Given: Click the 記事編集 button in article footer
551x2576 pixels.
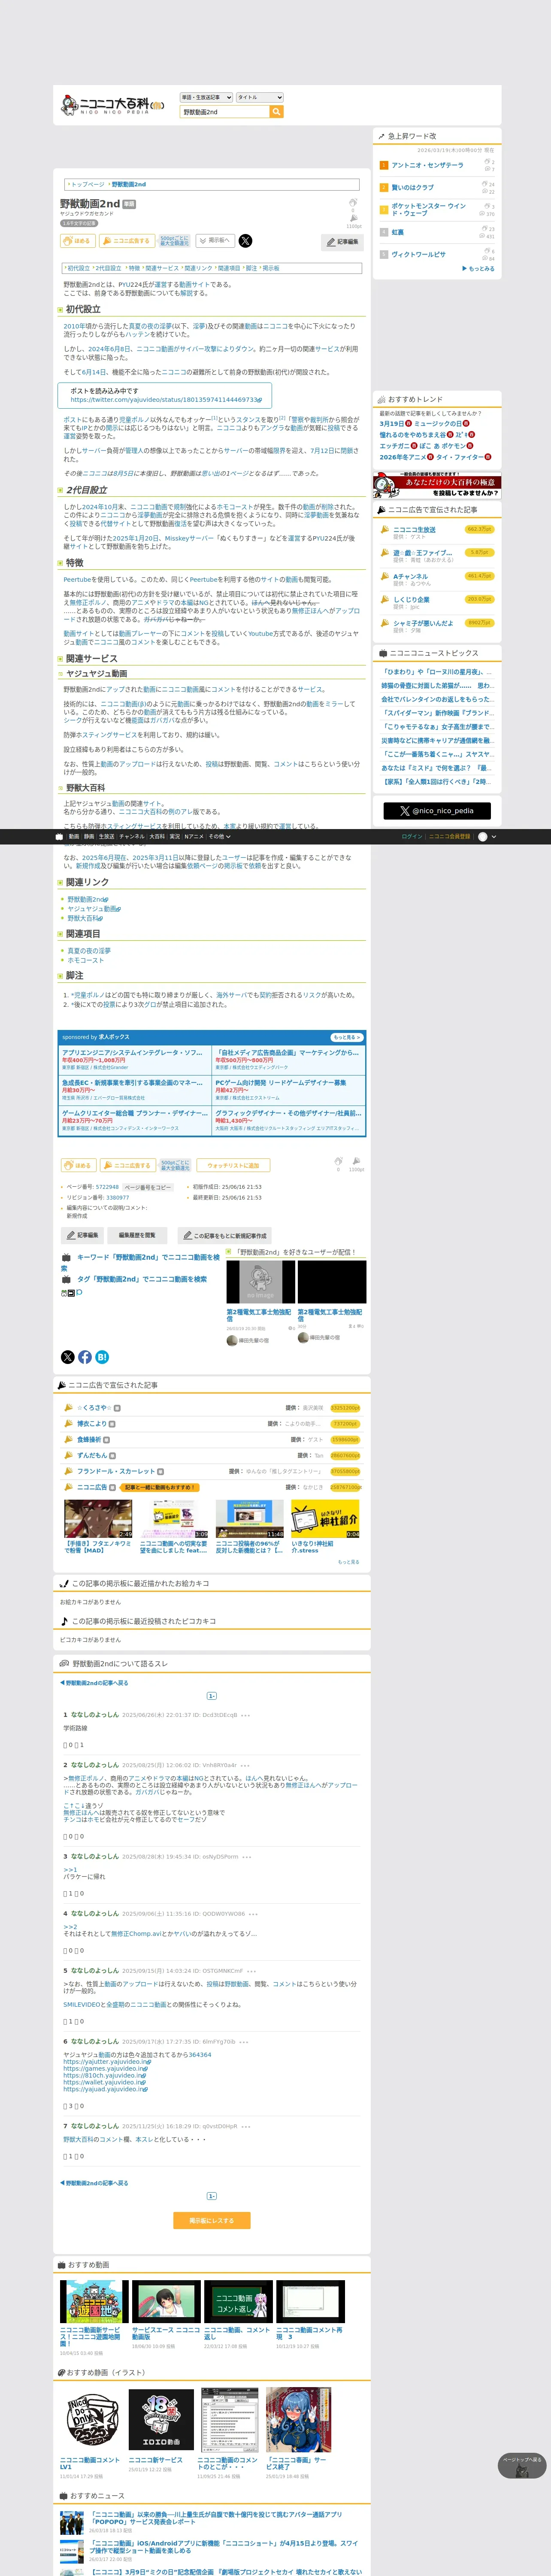Looking at the screenshot, I should click(82, 1235).
